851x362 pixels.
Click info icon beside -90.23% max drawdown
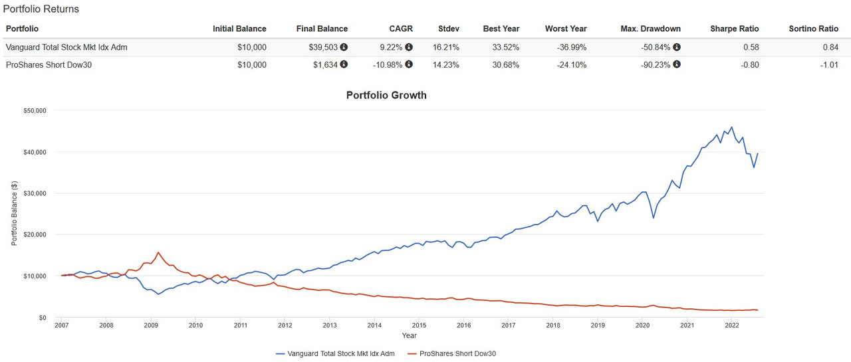click(x=677, y=64)
